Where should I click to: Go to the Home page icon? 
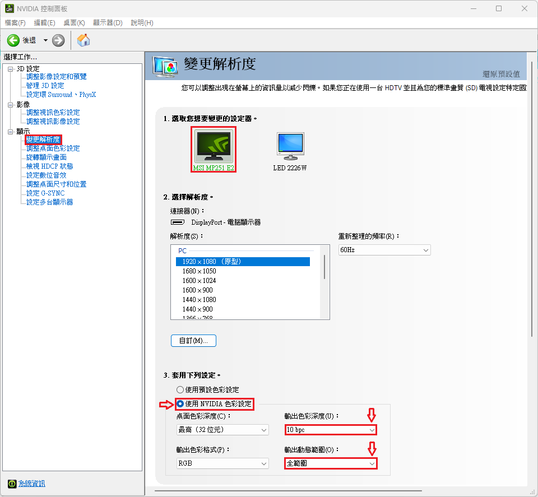[x=84, y=40]
